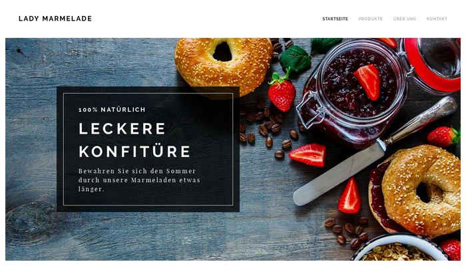This screenshot has width=466, height=266.
Task: Open the STARTSEITE navigation item
Action: 335,19
